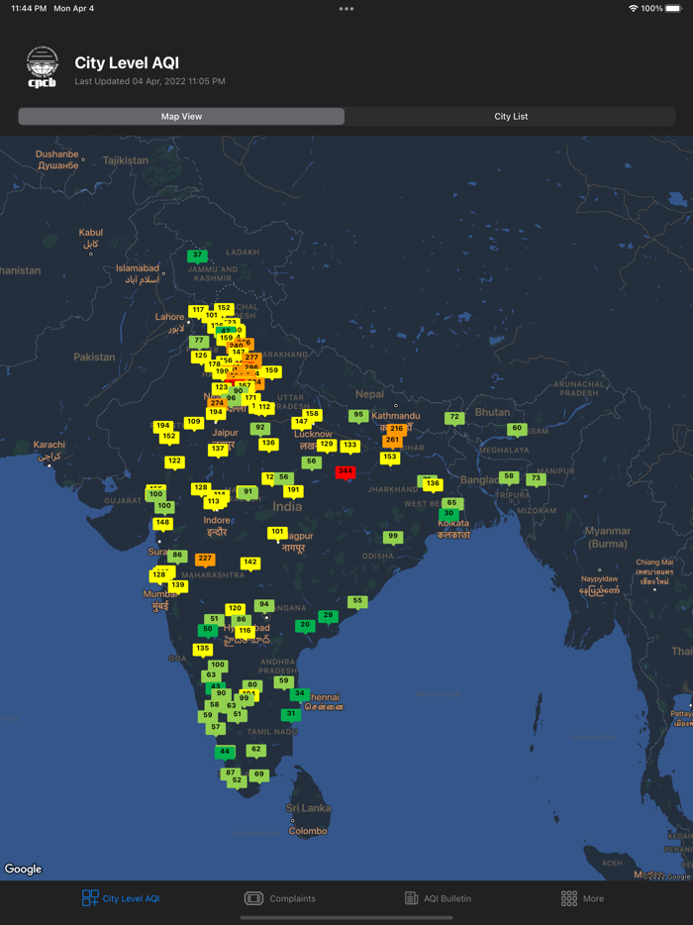The image size is (693, 925).
Task: Tap the yellow 139 marker near Mumbai
Action: click(x=178, y=585)
